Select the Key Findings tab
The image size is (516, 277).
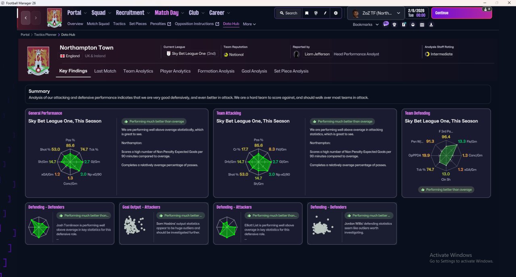73,71
